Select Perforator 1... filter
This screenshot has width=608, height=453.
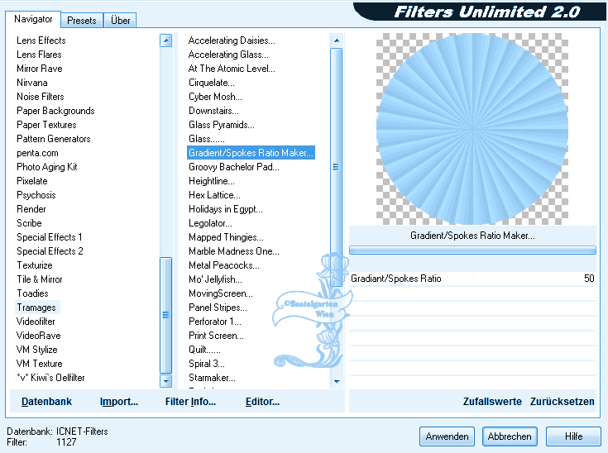pos(215,322)
